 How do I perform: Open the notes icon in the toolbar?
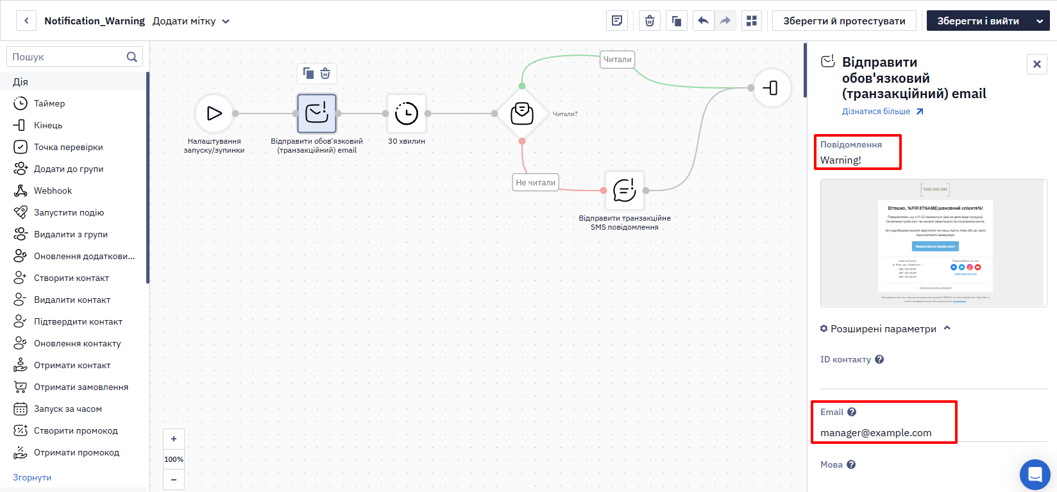click(x=617, y=21)
